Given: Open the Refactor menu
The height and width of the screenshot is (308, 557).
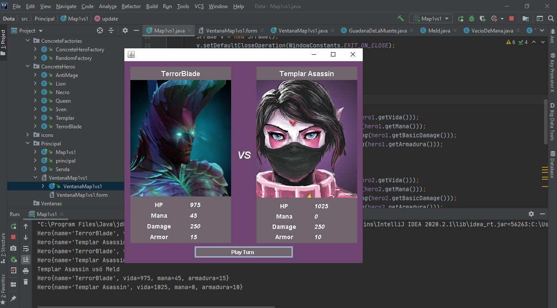Looking at the screenshot, I should point(131,6).
